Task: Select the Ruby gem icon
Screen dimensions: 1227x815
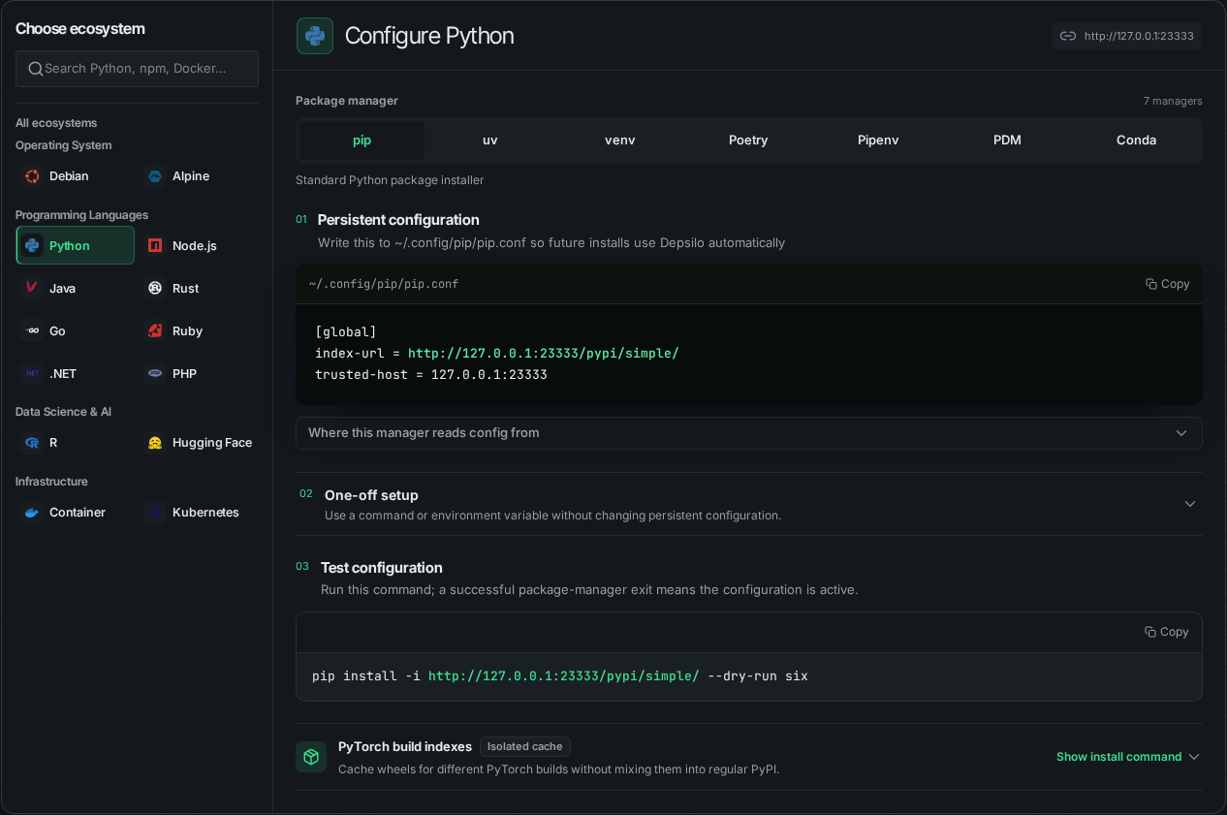Action: point(155,331)
